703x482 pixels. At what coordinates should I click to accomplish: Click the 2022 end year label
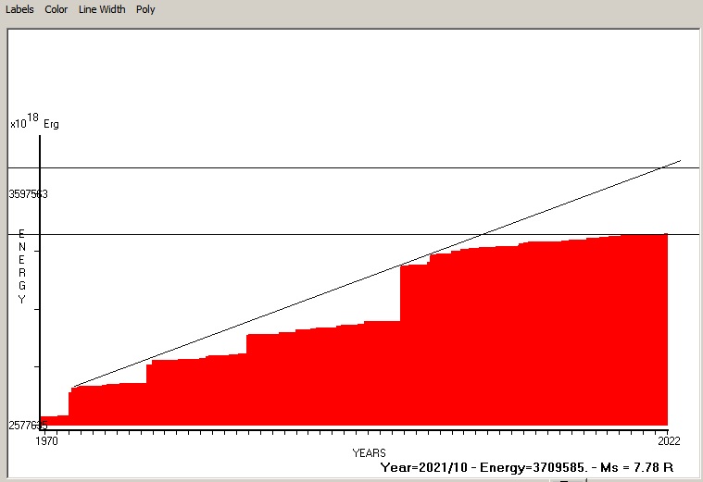pyautogui.click(x=668, y=440)
